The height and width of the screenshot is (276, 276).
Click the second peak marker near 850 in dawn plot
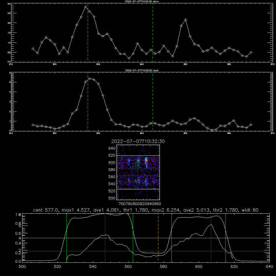click(185, 20)
